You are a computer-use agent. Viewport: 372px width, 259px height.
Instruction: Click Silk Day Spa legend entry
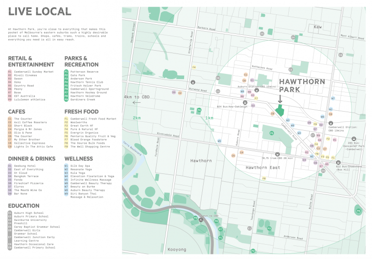(x=80, y=166)
